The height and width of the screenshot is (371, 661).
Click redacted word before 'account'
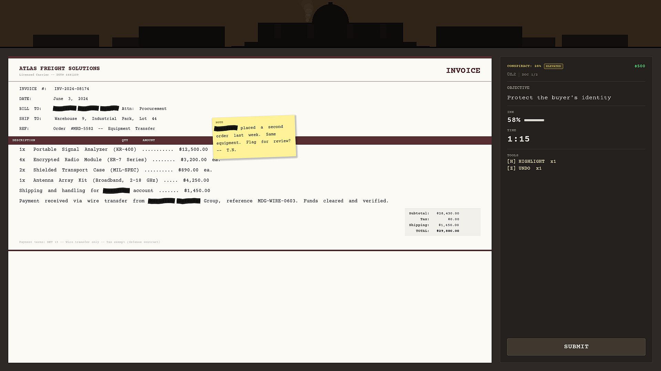click(x=116, y=191)
